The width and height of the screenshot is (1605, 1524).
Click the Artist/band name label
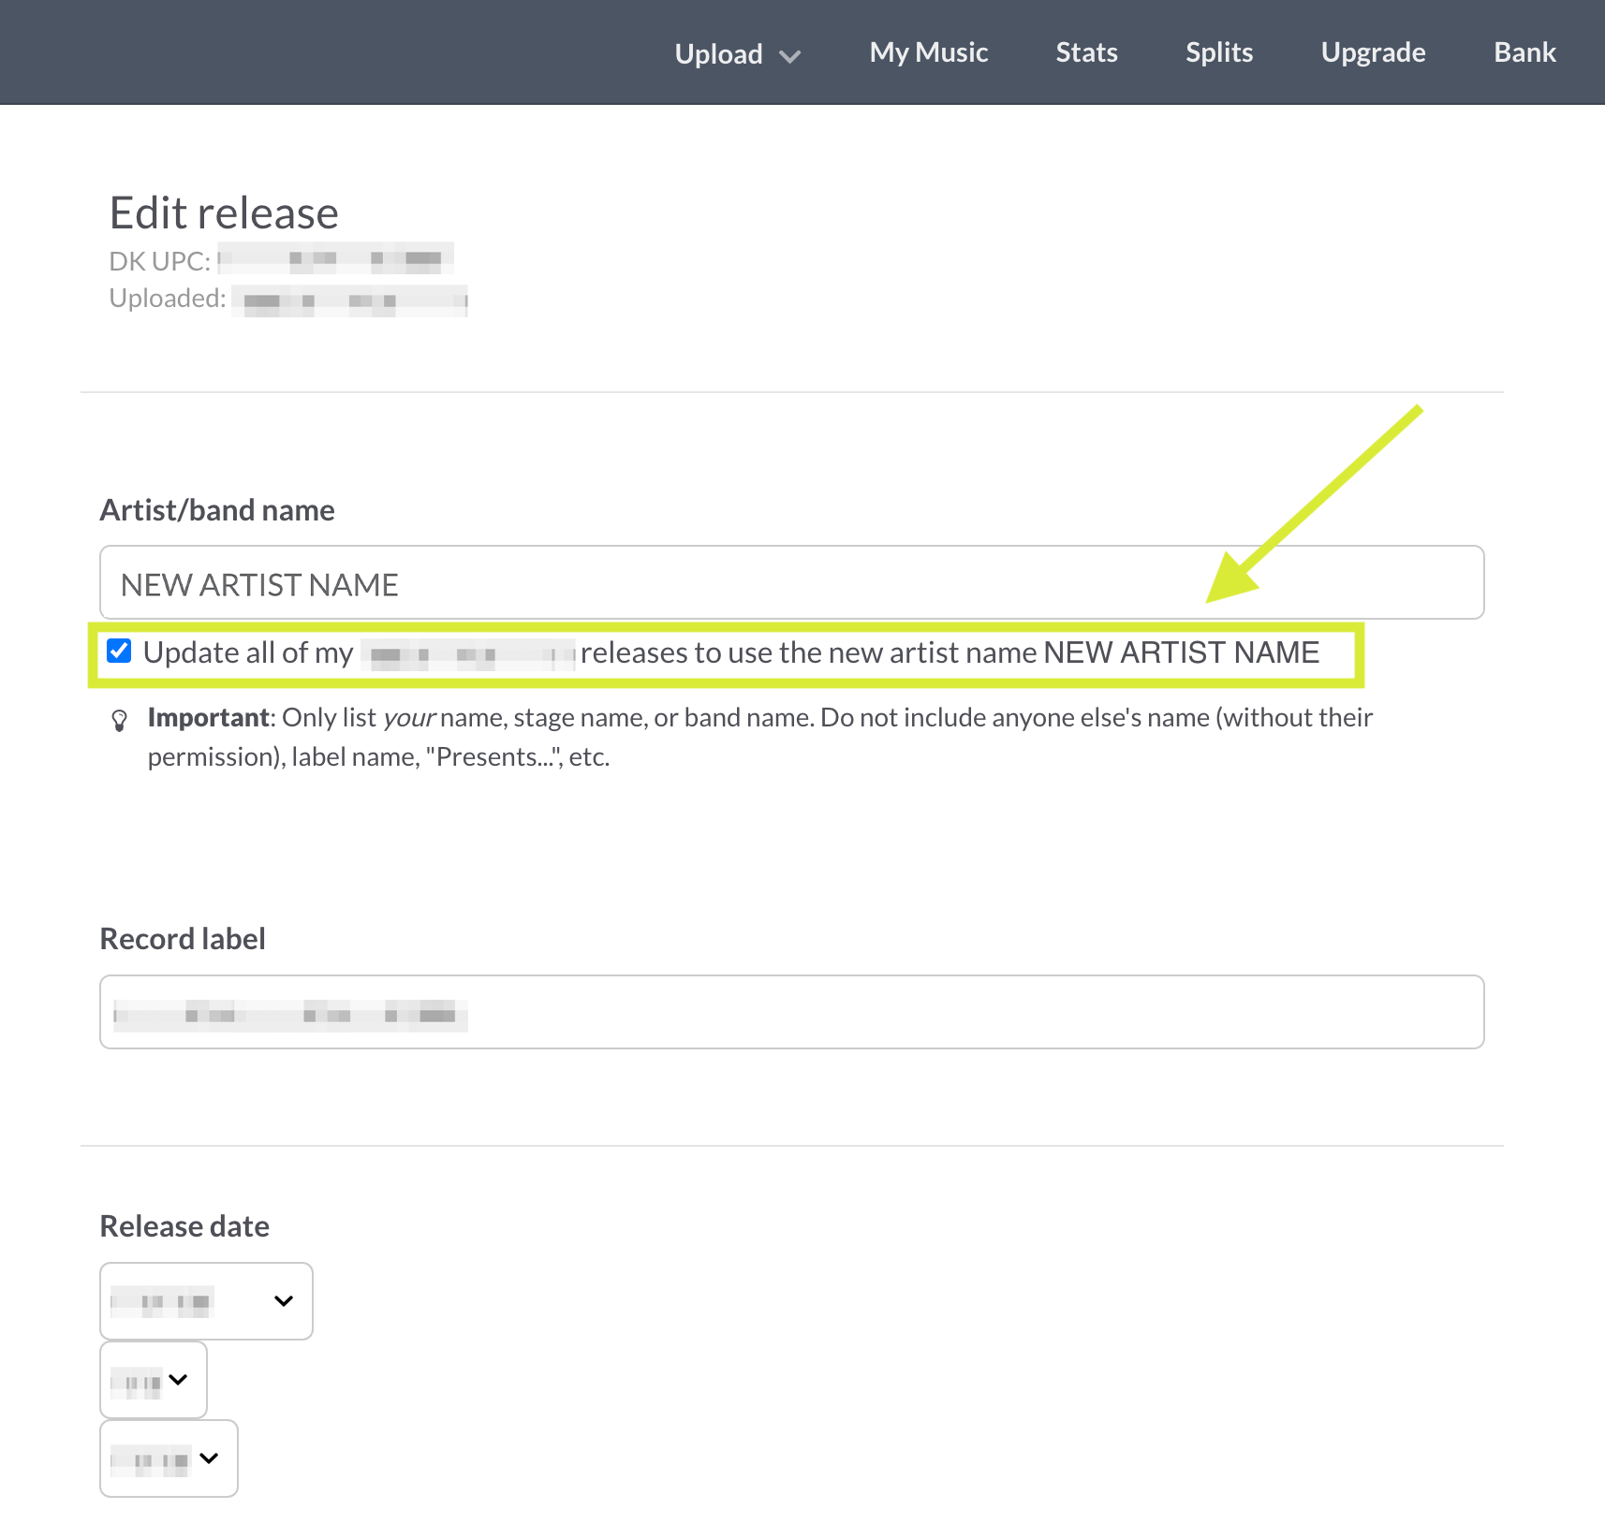(x=217, y=510)
